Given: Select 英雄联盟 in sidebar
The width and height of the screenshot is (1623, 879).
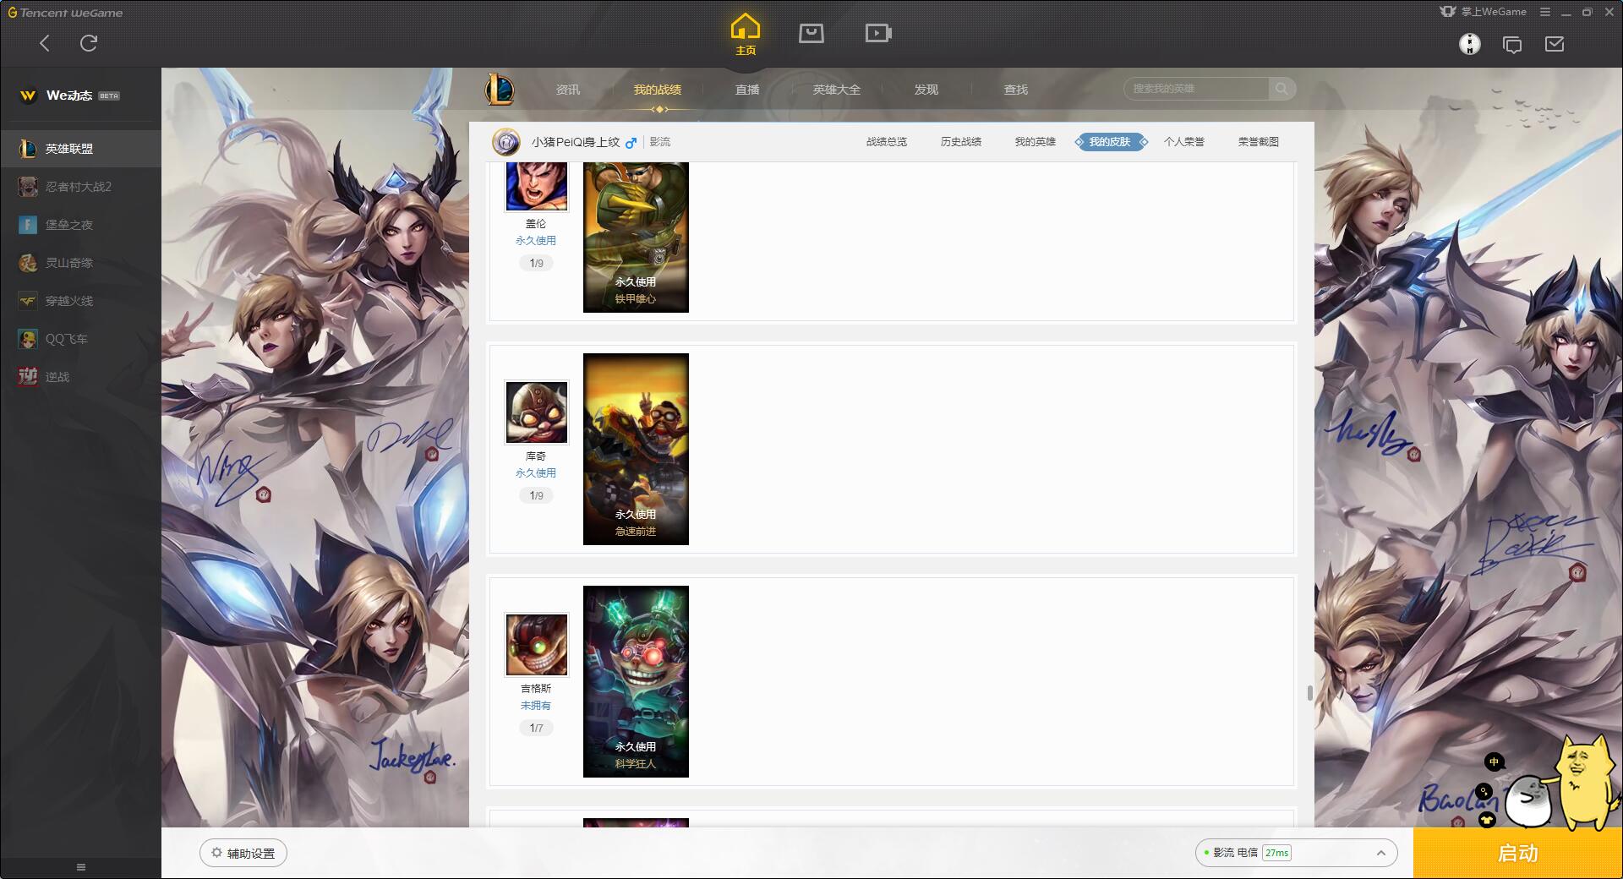Looking at the screenshot, I should [x=80, y=149].
